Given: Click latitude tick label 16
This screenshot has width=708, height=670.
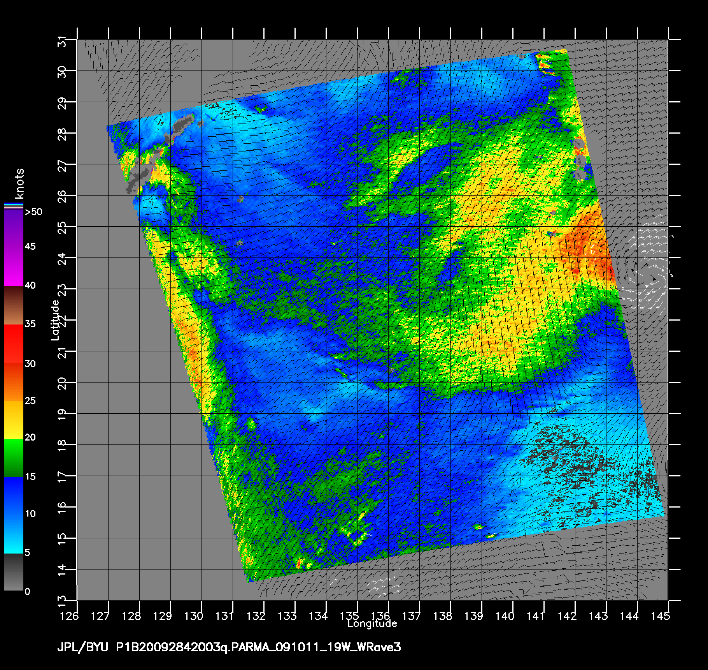Looking at the screenshot, I should 62,509.
